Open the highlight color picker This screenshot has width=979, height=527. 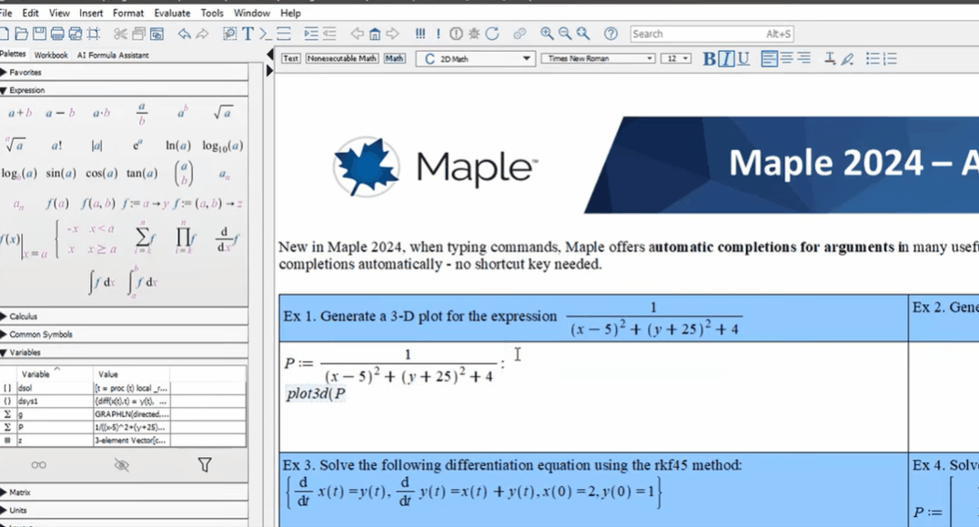(x=847, y=58)
